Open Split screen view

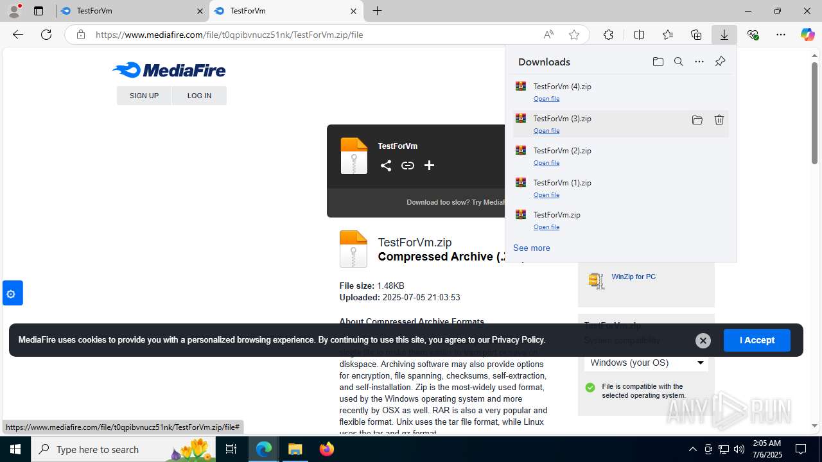pos(639,35)
